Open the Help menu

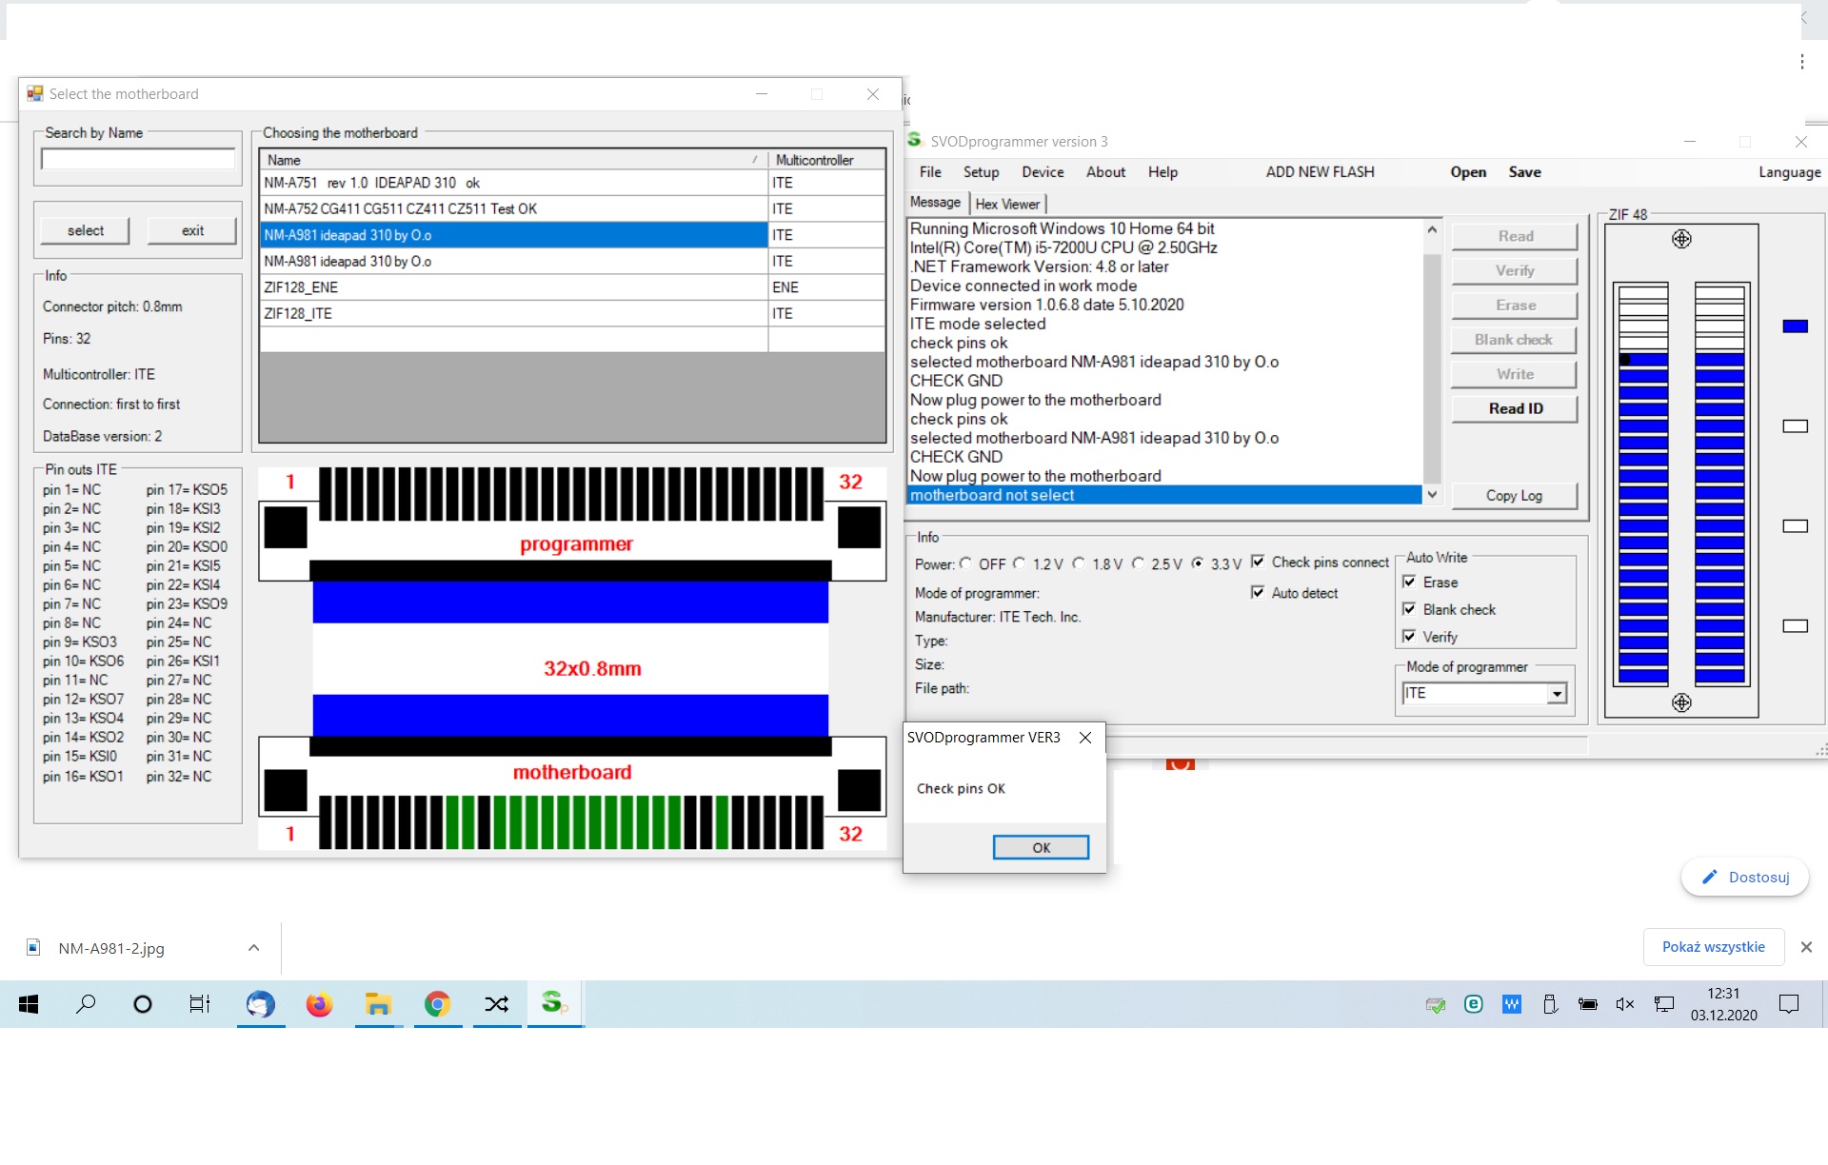1162,172
